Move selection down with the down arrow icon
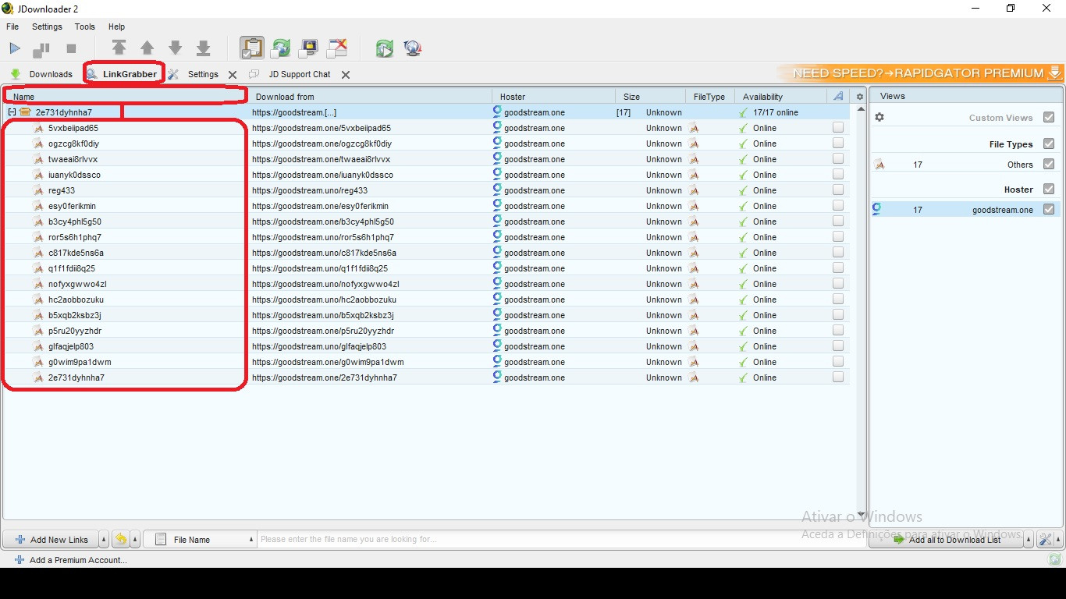 pos(176,48)
